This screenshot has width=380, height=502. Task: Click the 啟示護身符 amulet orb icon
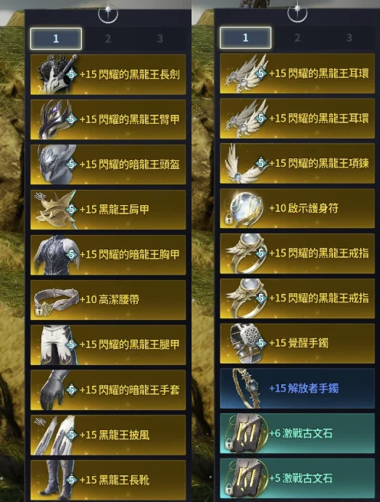[244, 208]
